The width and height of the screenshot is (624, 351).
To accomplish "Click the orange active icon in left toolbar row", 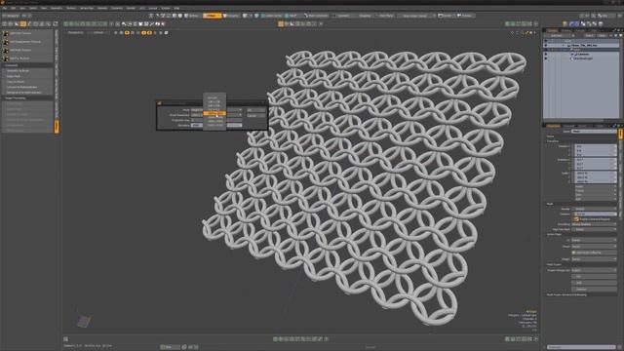I will click(x=23, y=23).
